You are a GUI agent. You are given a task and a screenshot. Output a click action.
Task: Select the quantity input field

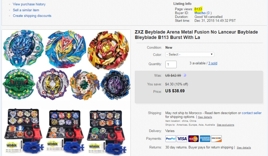tap(171, 64)
